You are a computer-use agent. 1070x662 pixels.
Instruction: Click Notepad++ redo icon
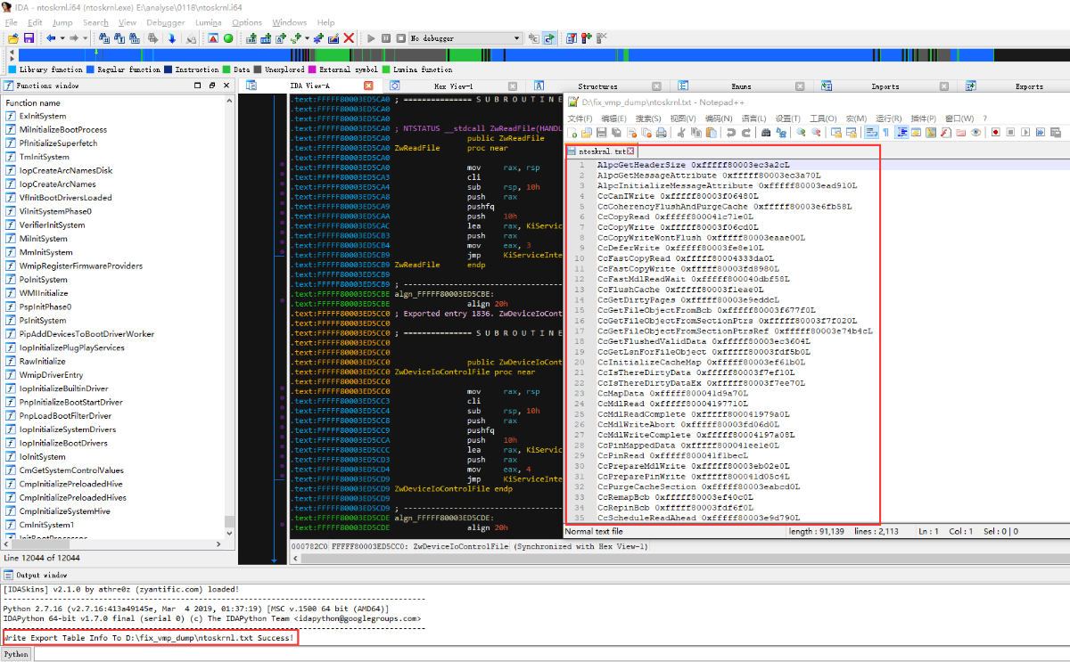tap(746, 132)
